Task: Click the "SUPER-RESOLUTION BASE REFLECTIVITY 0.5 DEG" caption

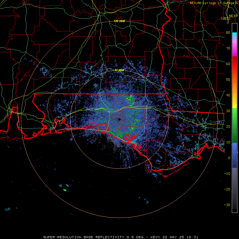Action: click(x=93, y=237)
